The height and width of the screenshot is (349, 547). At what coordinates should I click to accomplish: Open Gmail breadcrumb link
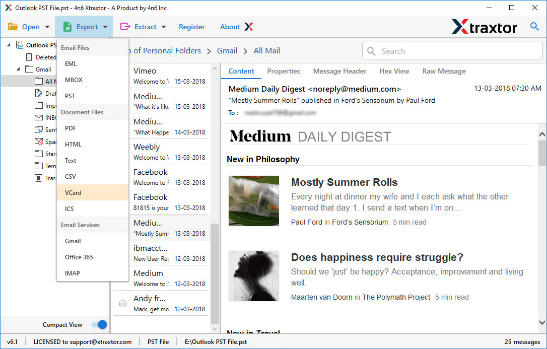coord(227,51)
